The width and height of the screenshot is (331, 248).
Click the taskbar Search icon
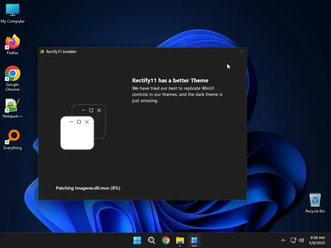point(151,240)
